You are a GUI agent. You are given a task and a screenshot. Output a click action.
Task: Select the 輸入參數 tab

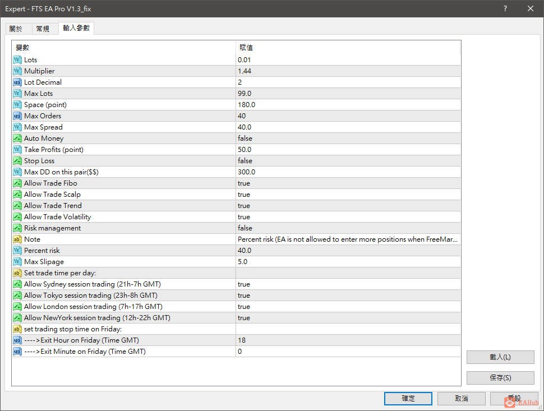(x=76, y=28)
